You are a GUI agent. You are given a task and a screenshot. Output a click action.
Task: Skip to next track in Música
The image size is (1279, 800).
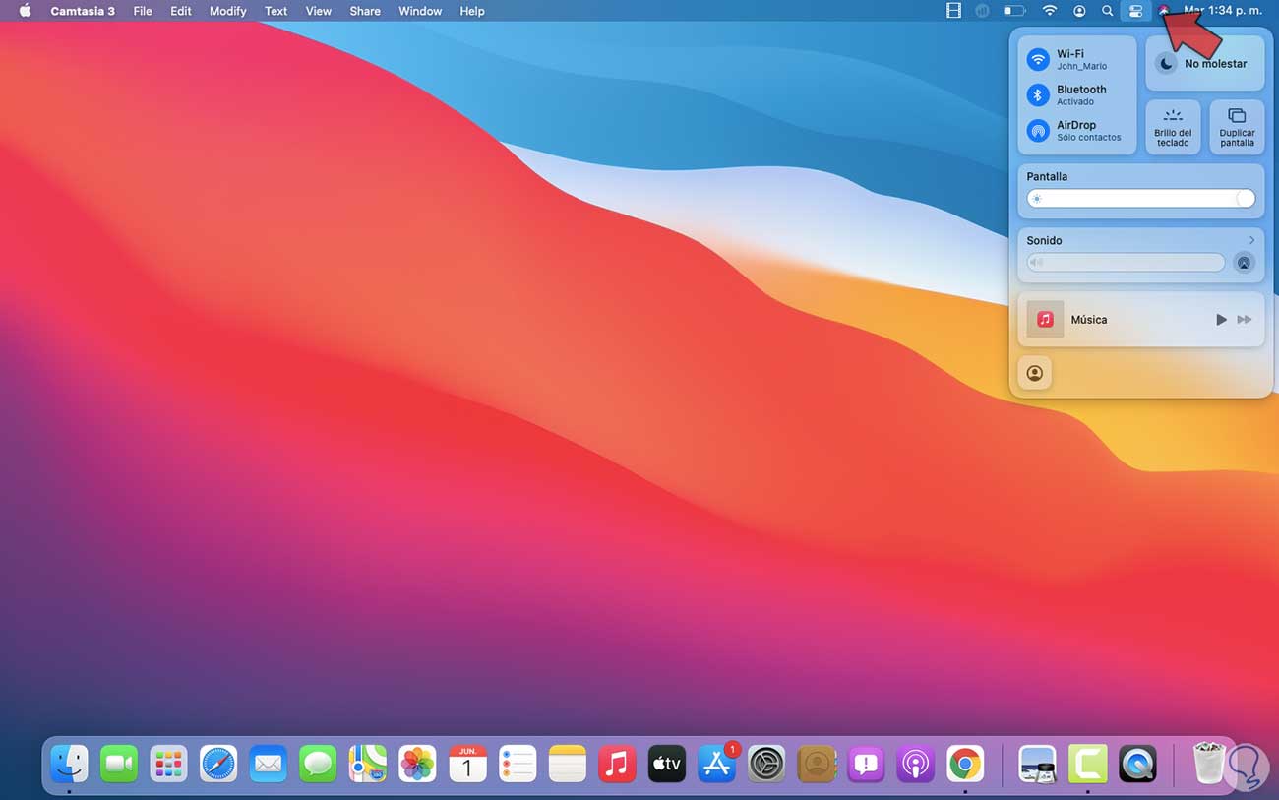coord(1245,320)
